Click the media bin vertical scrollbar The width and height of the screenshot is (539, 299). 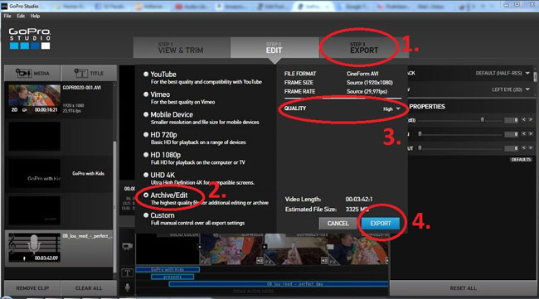click(114, 207)
